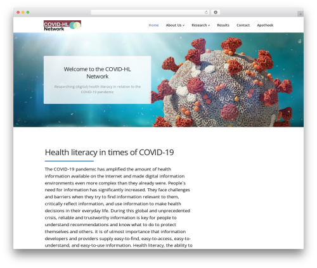The image size is (317, 268).
Task: Reload the page with the refresh icon
Action: [206, 13]
